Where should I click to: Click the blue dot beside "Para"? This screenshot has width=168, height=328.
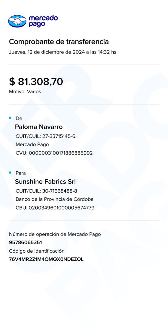[10, 173]
